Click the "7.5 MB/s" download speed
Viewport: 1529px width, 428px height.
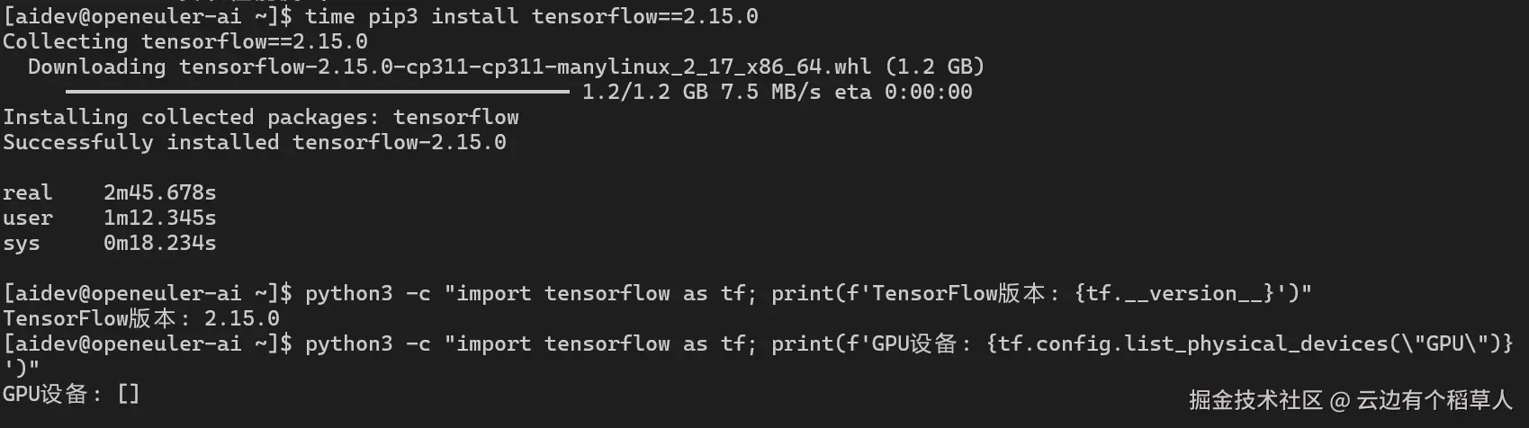pyautogui.click(x=770, y=92)
